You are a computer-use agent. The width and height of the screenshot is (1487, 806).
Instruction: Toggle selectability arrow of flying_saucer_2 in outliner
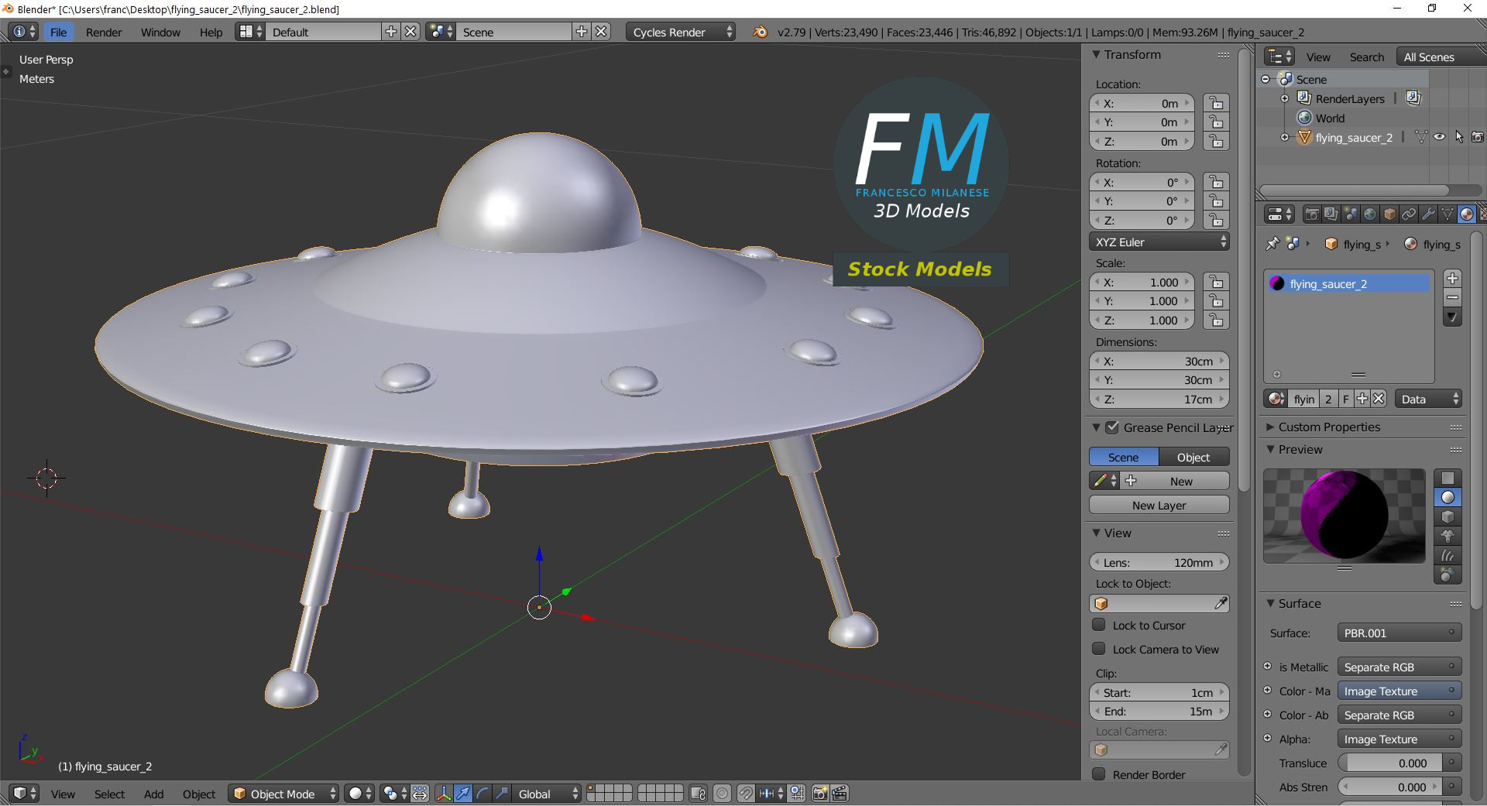(x=1459, y=137)
